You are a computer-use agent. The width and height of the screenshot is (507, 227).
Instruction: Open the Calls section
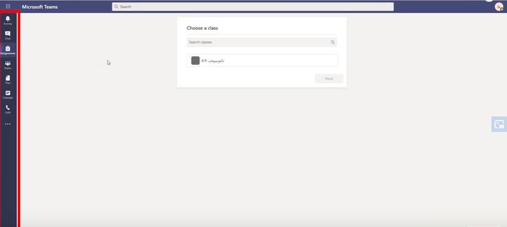coord(8,109)
